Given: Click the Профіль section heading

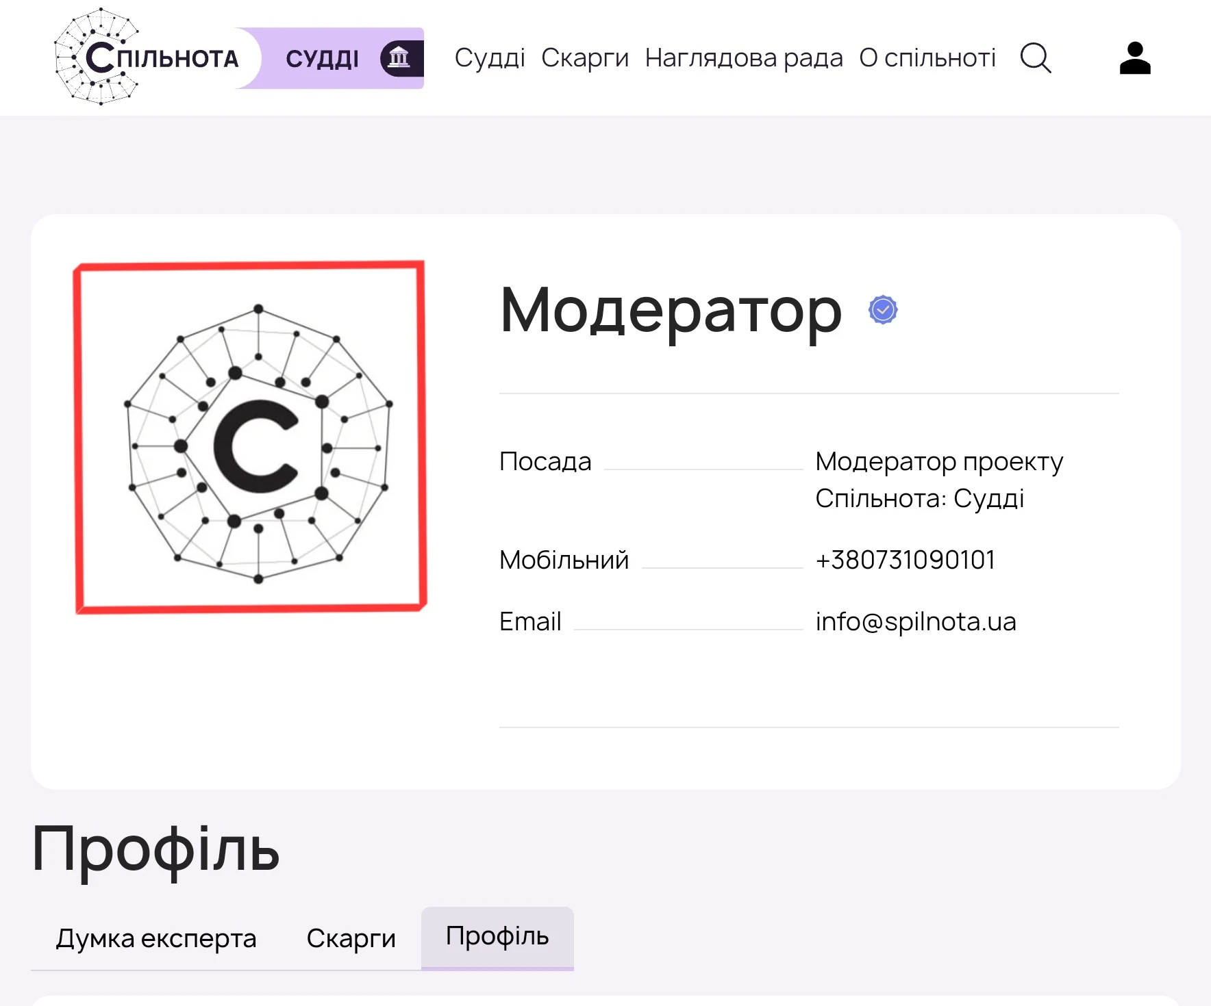Looking at the screenshot, I should click(156, 849).
